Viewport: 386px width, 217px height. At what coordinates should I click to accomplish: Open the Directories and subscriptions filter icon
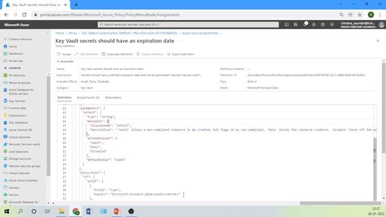296,25
